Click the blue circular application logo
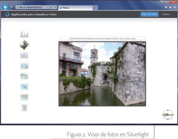The image size is (178, 139). pos(7,14)
